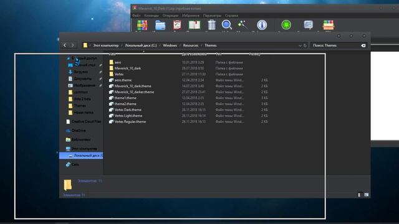Sort by the Имя column header
The width and height of the screenshot is (399, 224).
[112, 54]
